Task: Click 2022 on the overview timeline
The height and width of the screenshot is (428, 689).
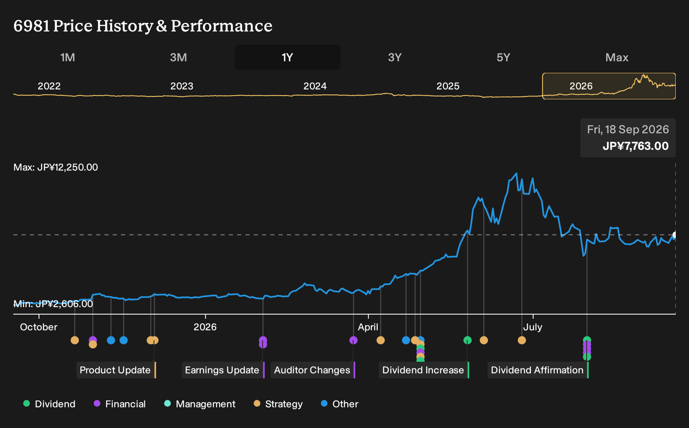Action: pos(49,86)
